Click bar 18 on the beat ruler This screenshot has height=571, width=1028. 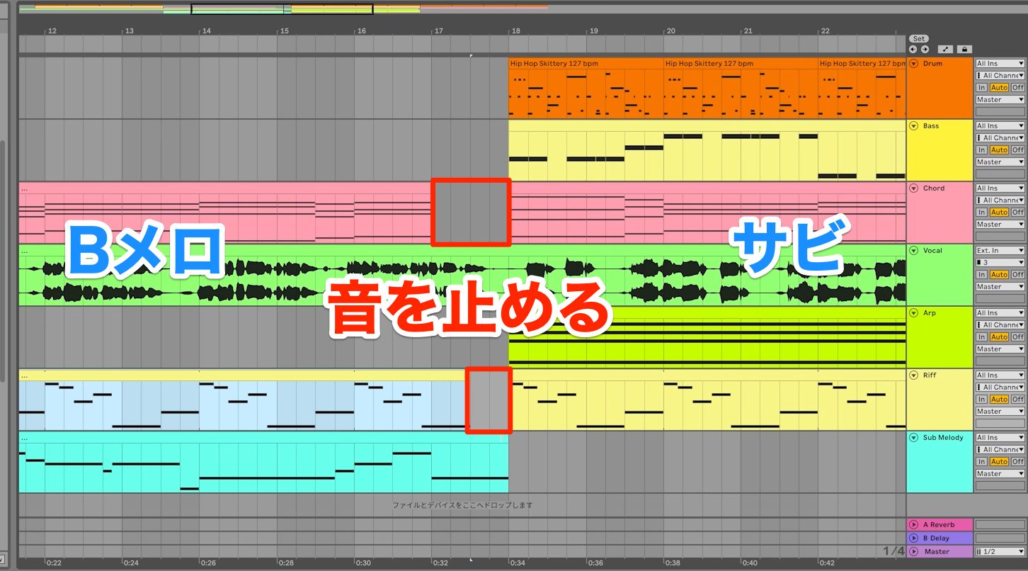click(x=515, y=31)
